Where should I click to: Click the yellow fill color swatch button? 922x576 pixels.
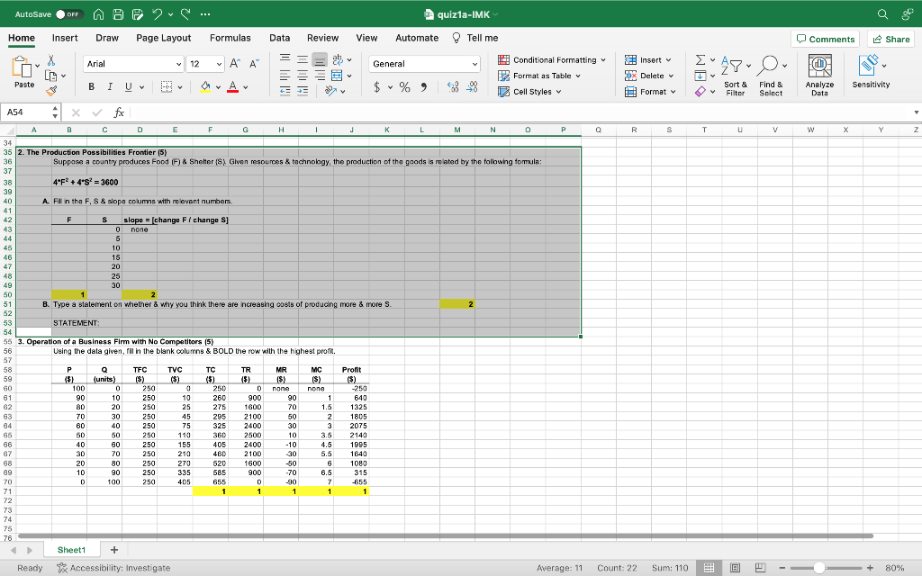205,87
